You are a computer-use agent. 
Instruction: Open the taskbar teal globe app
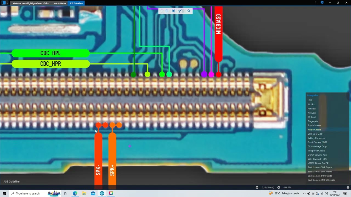102,193
